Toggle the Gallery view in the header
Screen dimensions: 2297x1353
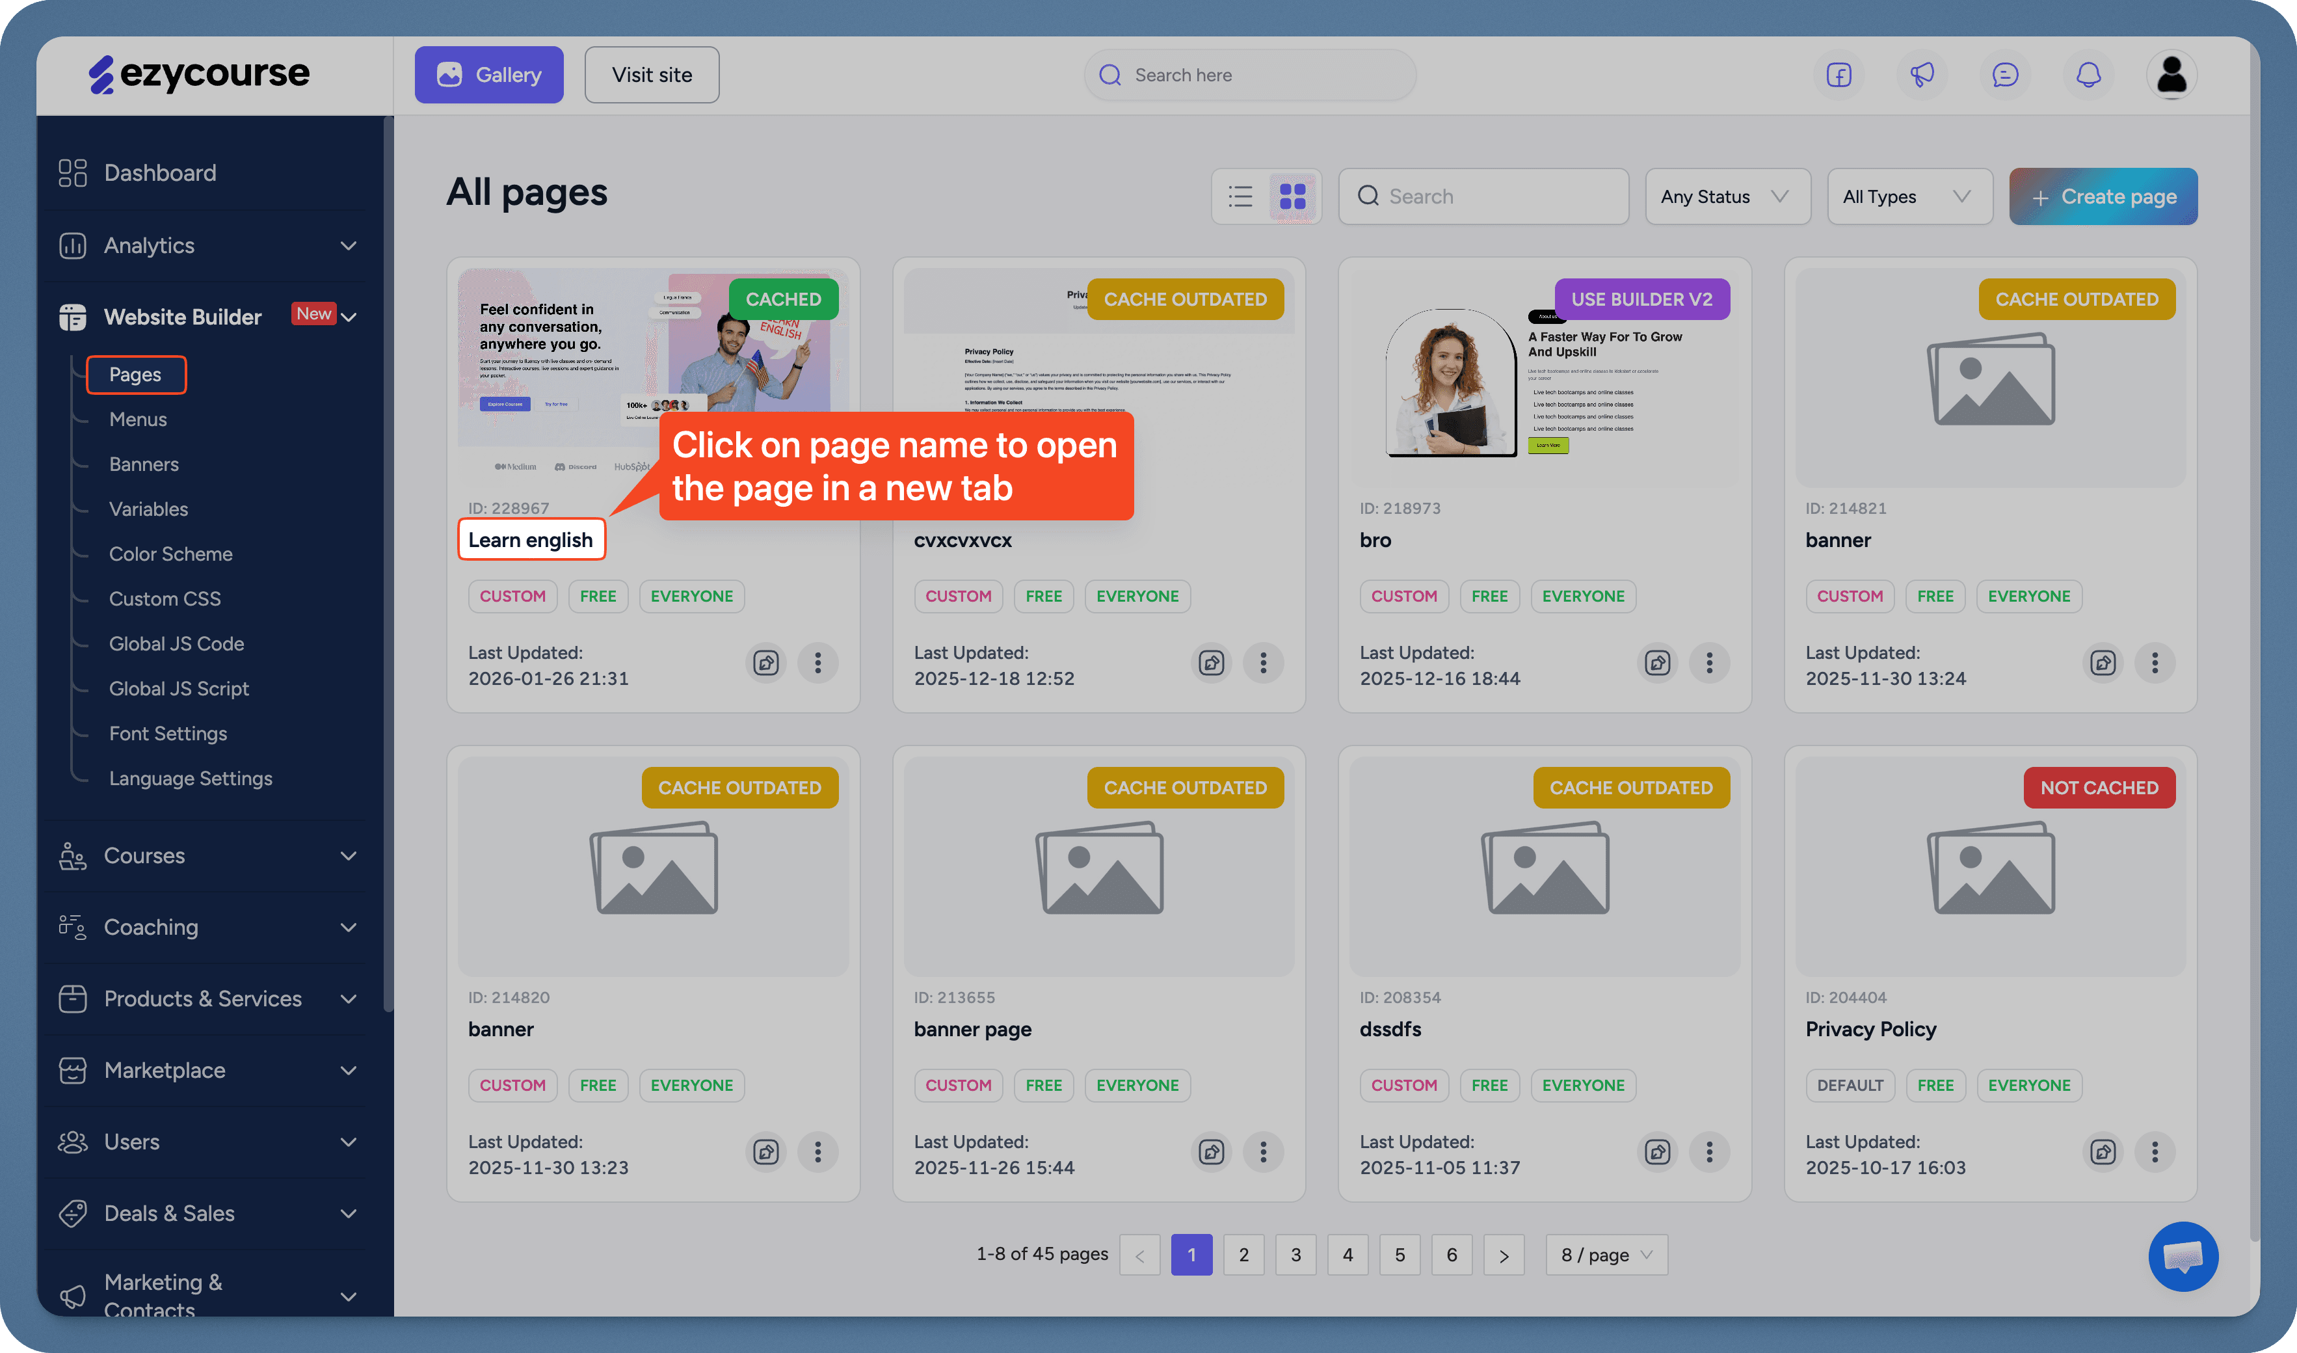click(x=488, y=75)
